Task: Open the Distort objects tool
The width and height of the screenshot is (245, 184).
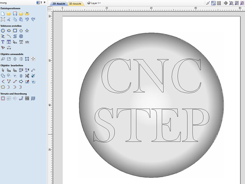Action: (27, 59)
